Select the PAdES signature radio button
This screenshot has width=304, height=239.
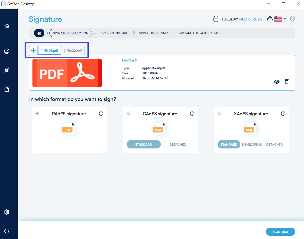(x=38, y=114)
